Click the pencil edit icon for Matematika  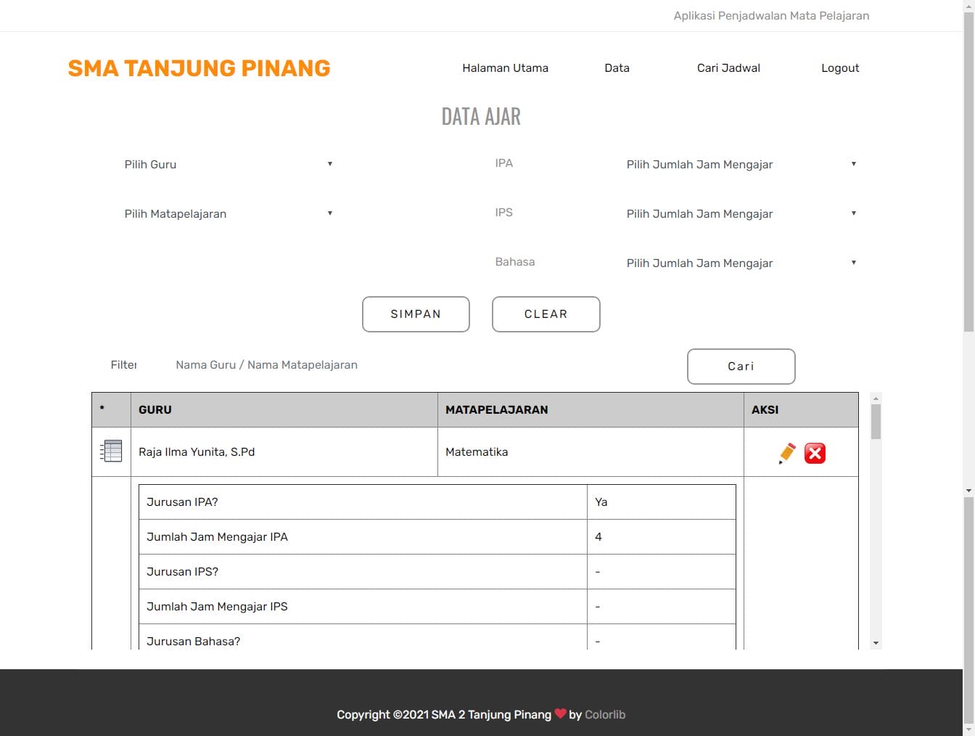[x=787, y=453]
